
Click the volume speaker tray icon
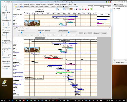click(x=117, y=100)
